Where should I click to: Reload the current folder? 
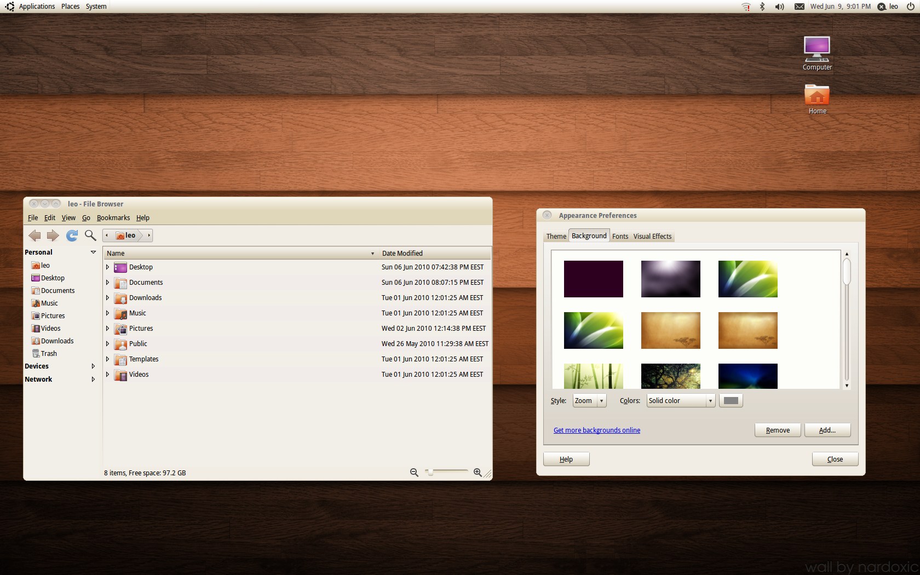[x=72, y=235]
